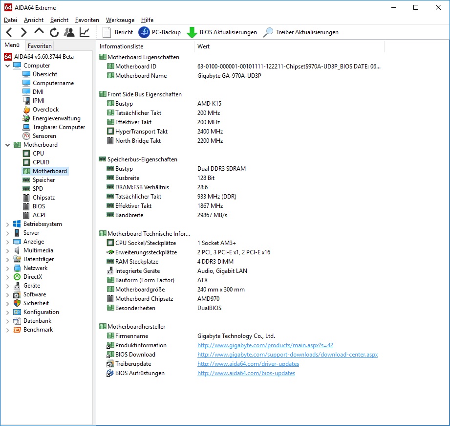Open the aida64.com driver-updates link
Viewport: 450px width, 426px height.
coord(248,364)
